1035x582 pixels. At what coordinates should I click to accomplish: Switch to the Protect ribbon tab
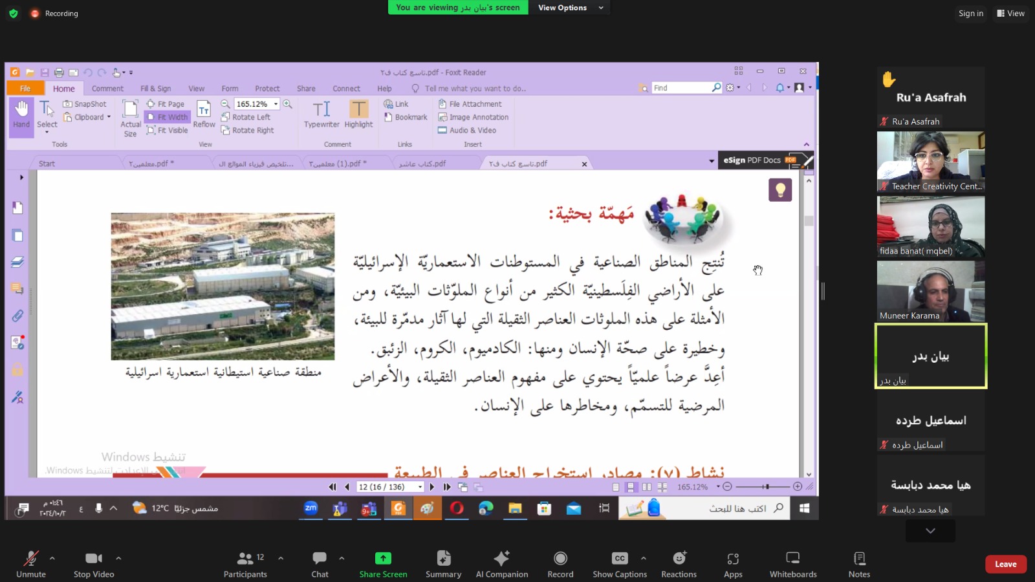[267, 89]
